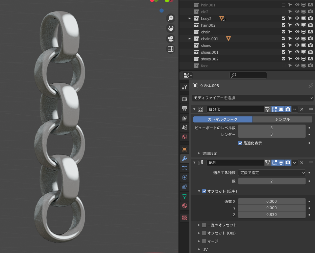315x253 pixels.
Task: Open the Texture properties checker icon
Action: coord(185,218)
